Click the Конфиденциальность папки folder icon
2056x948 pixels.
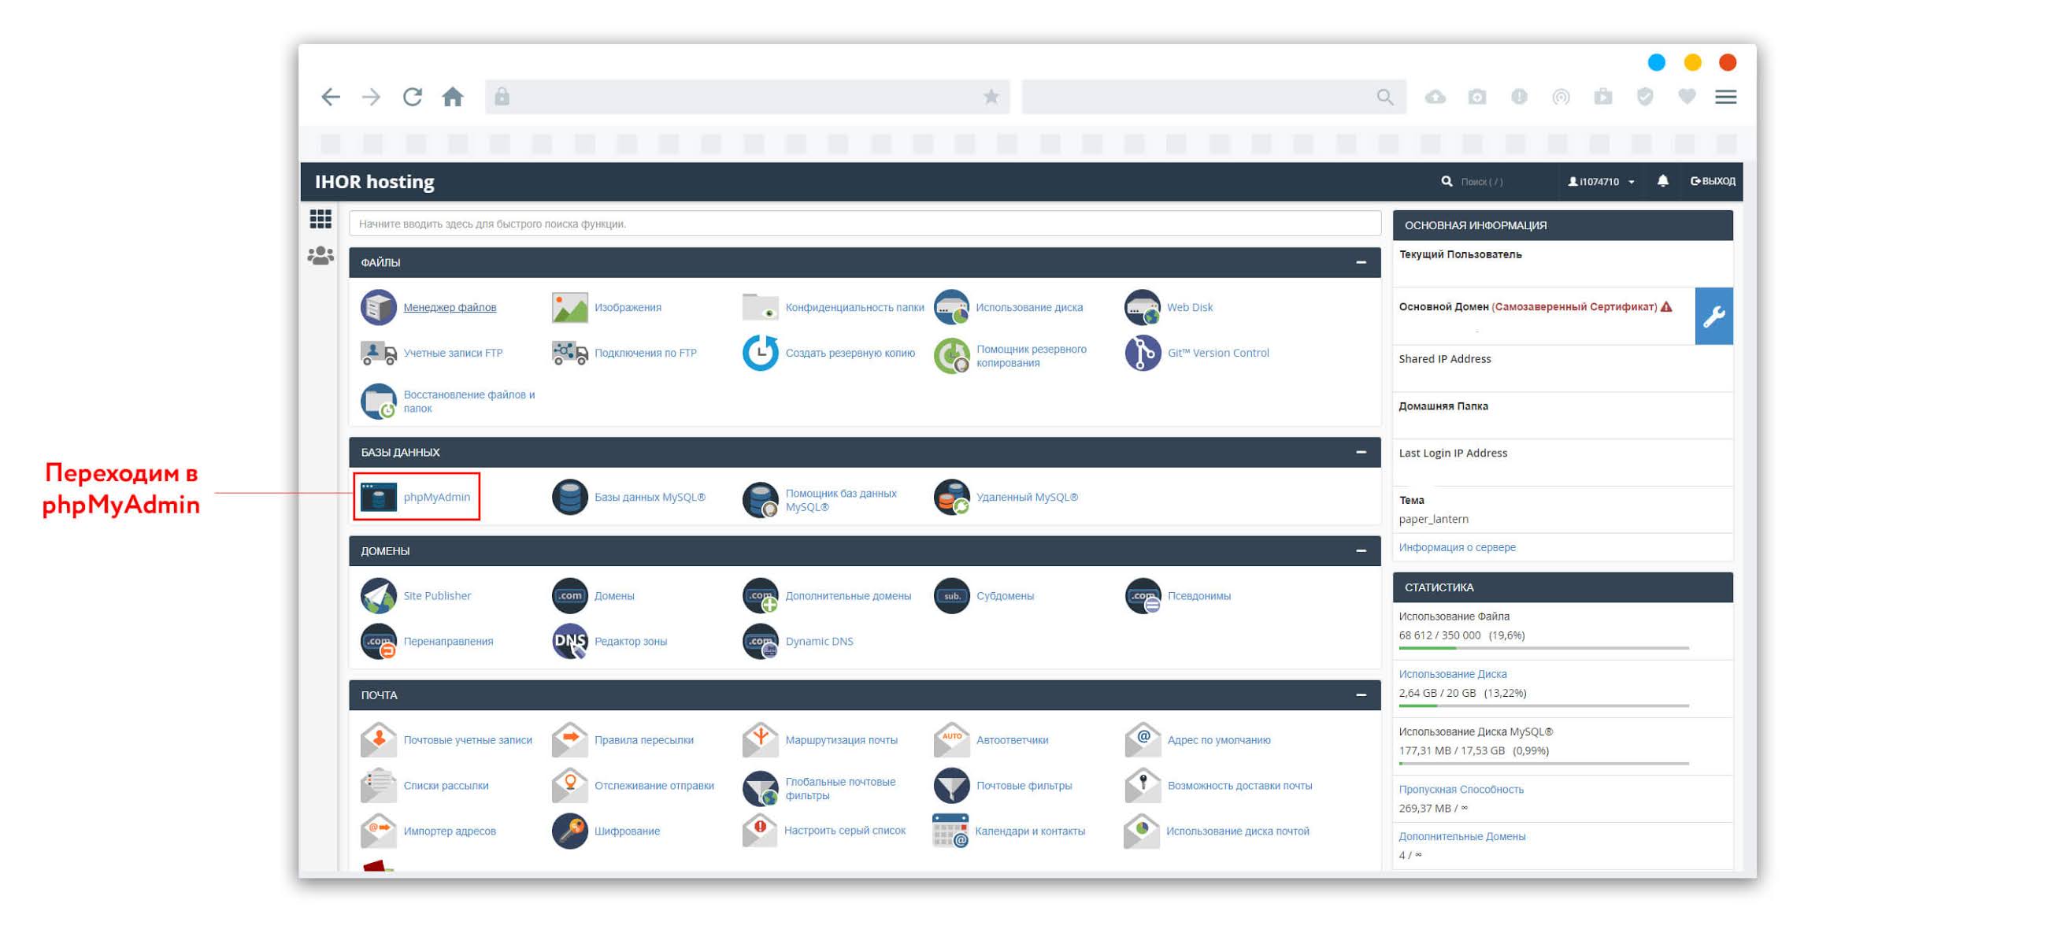click(761, 307)
